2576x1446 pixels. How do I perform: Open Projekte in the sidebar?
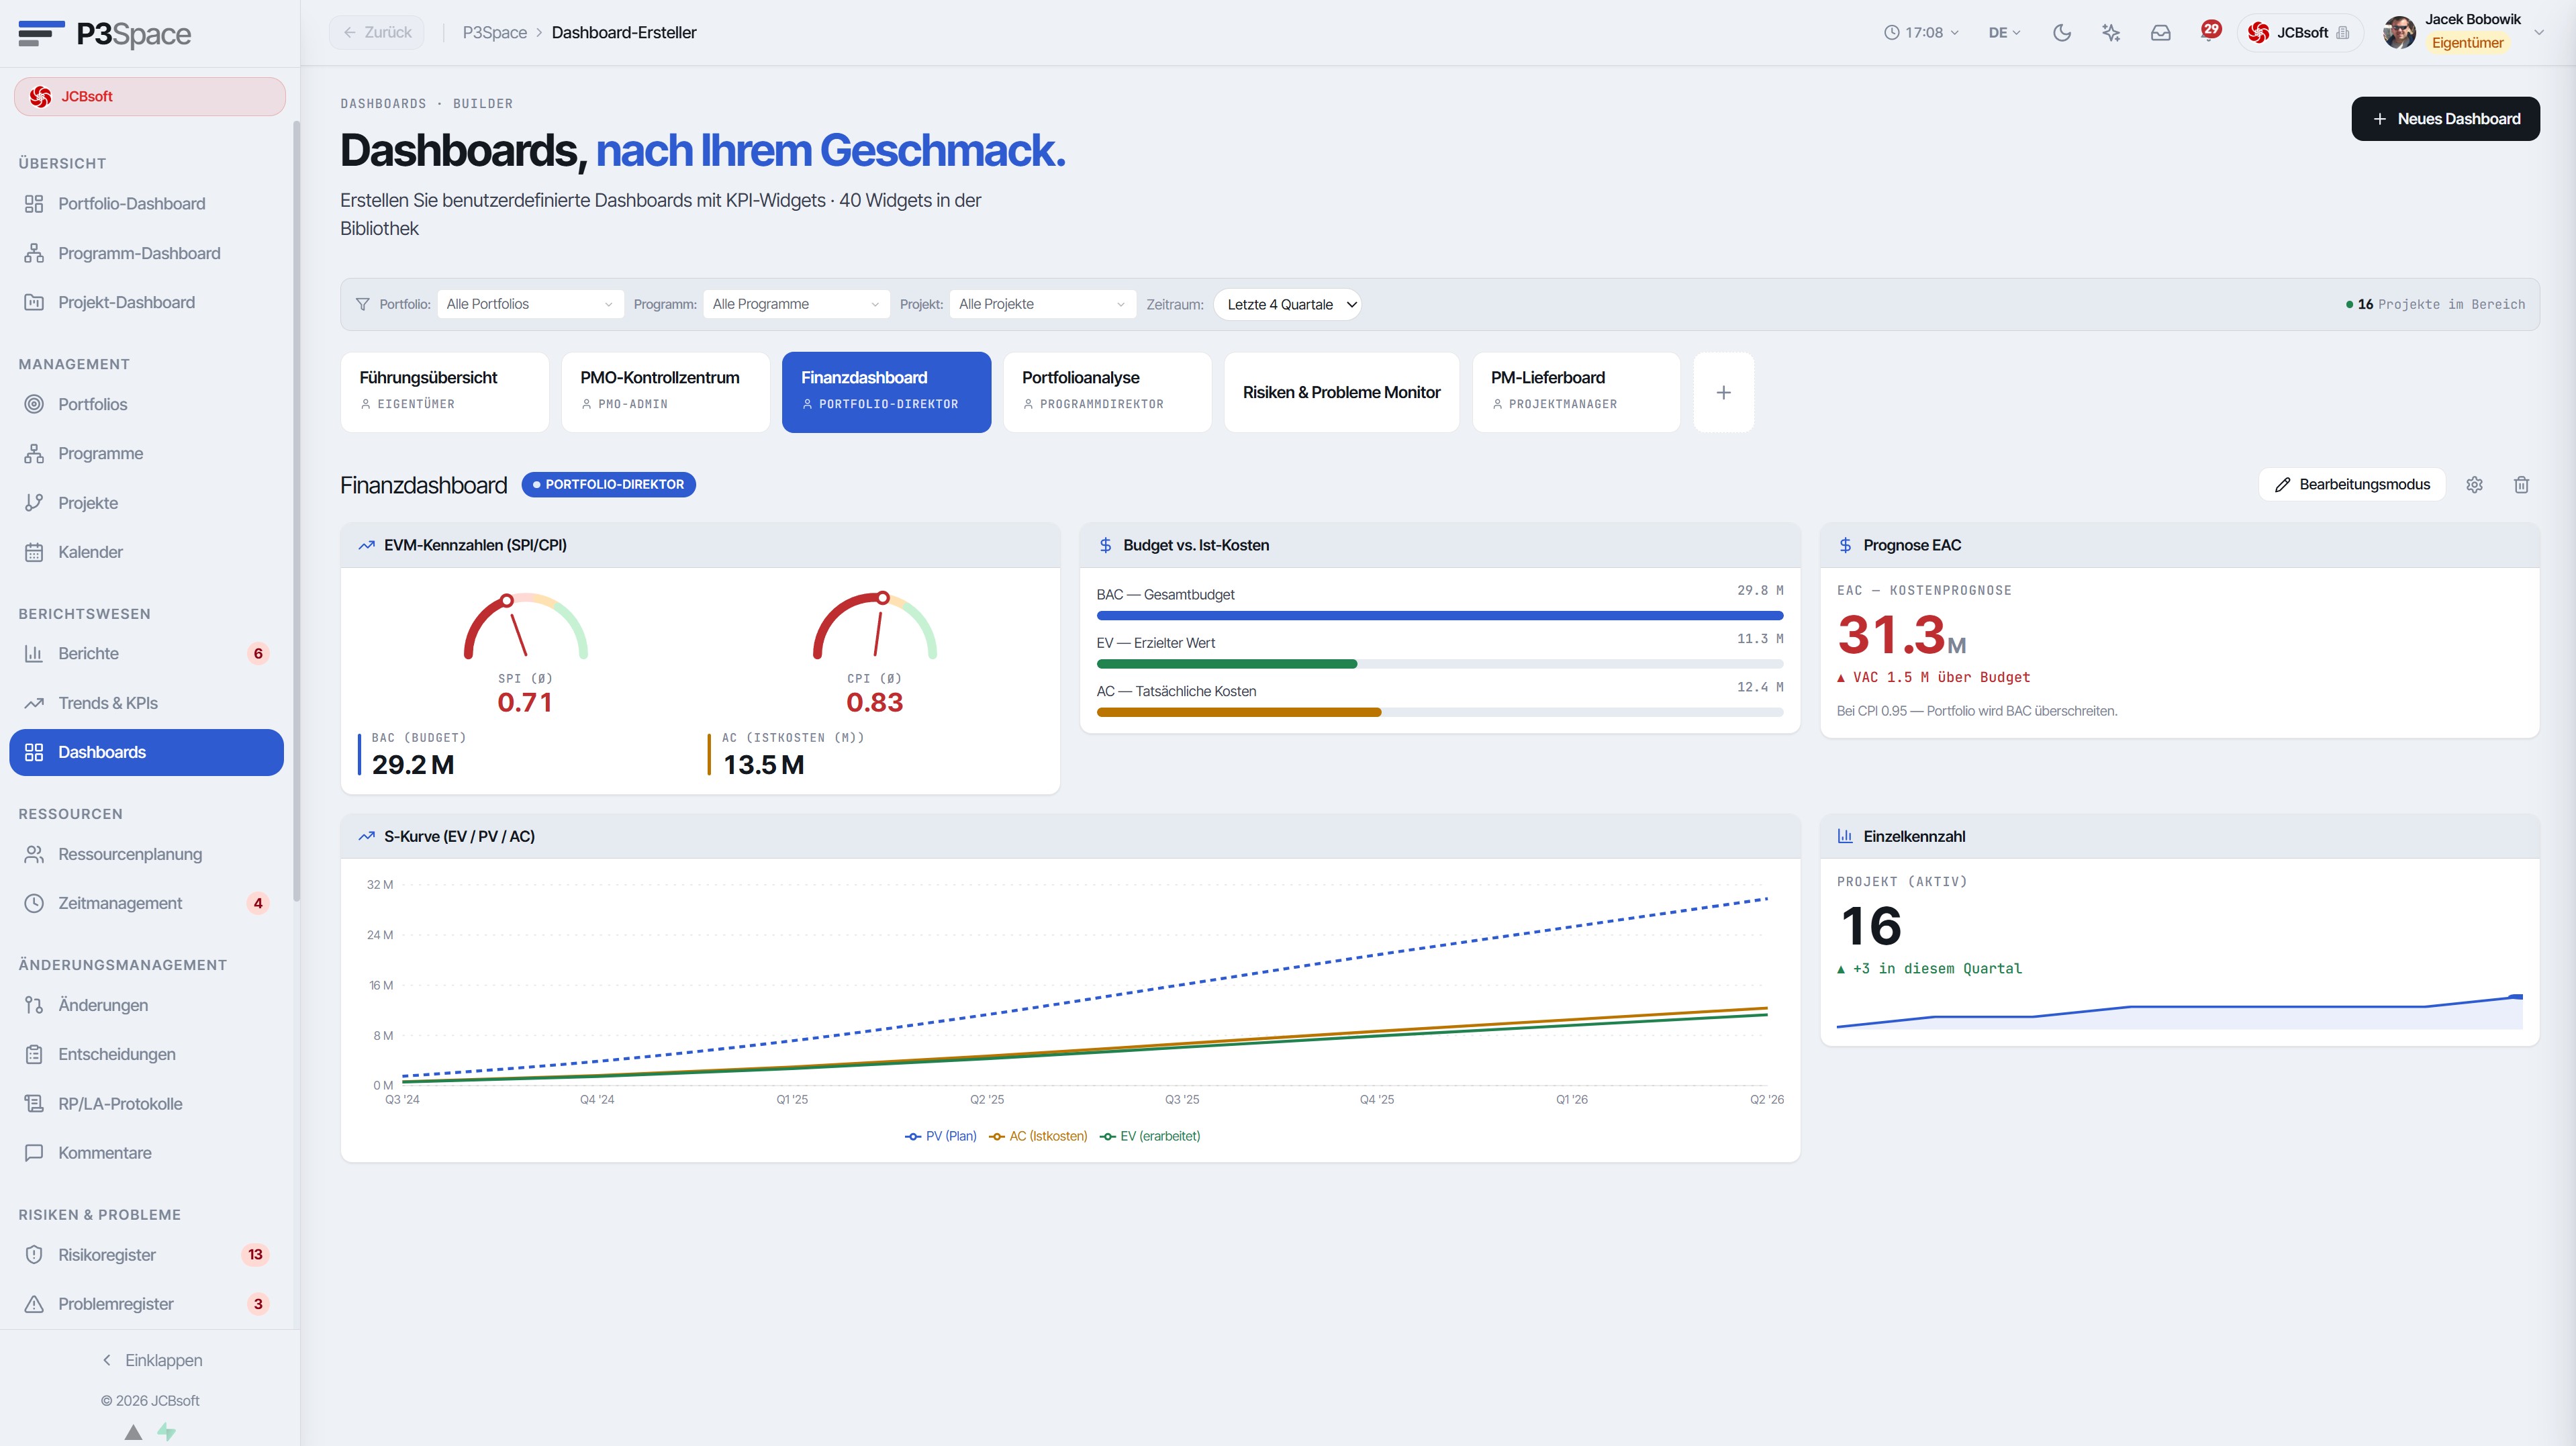pyautogui.click(x=146, y=503)
